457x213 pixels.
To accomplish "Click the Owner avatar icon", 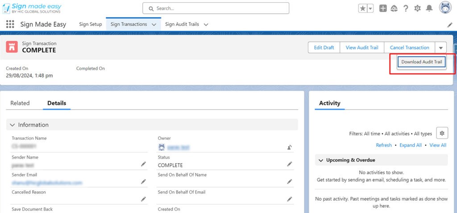I will tap(162, 147).
